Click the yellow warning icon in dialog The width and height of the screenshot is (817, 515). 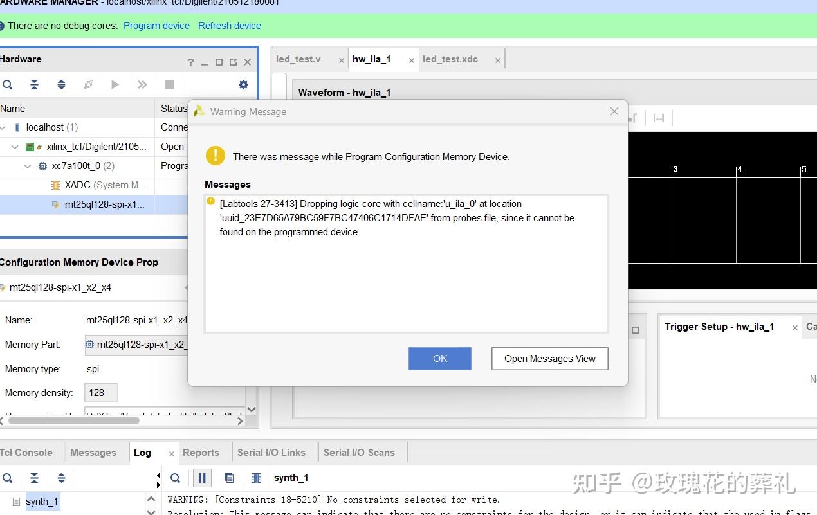pyautogui.click(x=215, y=156)
